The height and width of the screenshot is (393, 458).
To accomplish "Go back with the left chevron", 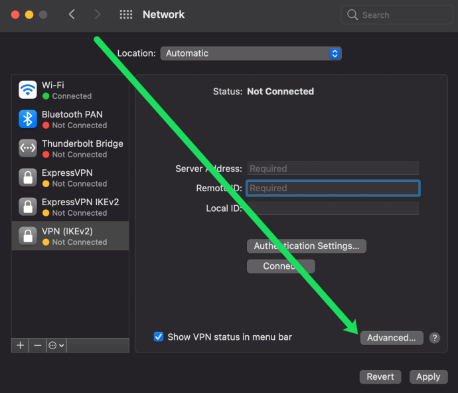I will point(72,15).
